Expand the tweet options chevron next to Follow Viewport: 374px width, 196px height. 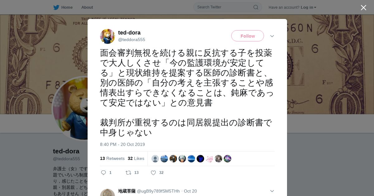(272, 36)
